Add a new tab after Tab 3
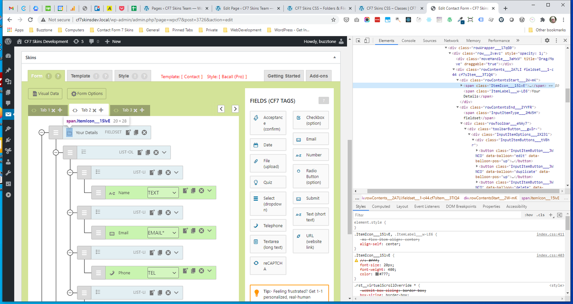This screenshot has width=573, height=304. 142,110
